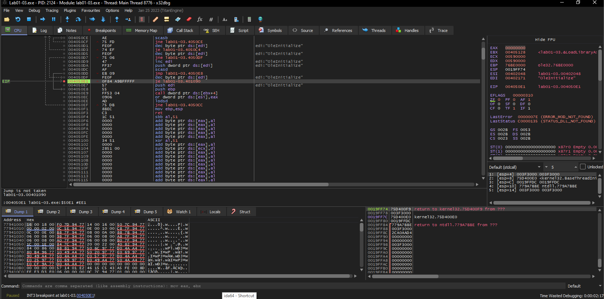
Task: Open the Labels list with the tag icon
Action: point(178,19)
